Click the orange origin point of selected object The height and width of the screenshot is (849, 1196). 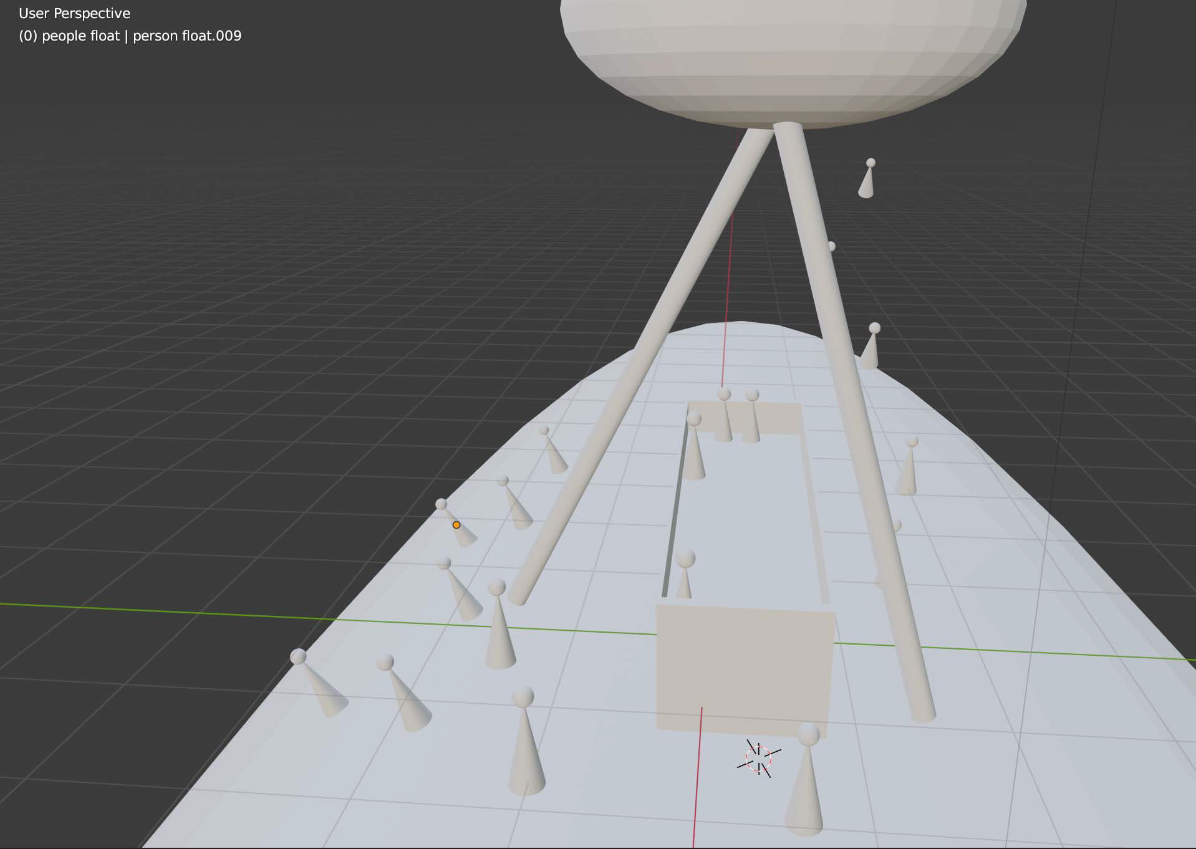coord(456,525)
